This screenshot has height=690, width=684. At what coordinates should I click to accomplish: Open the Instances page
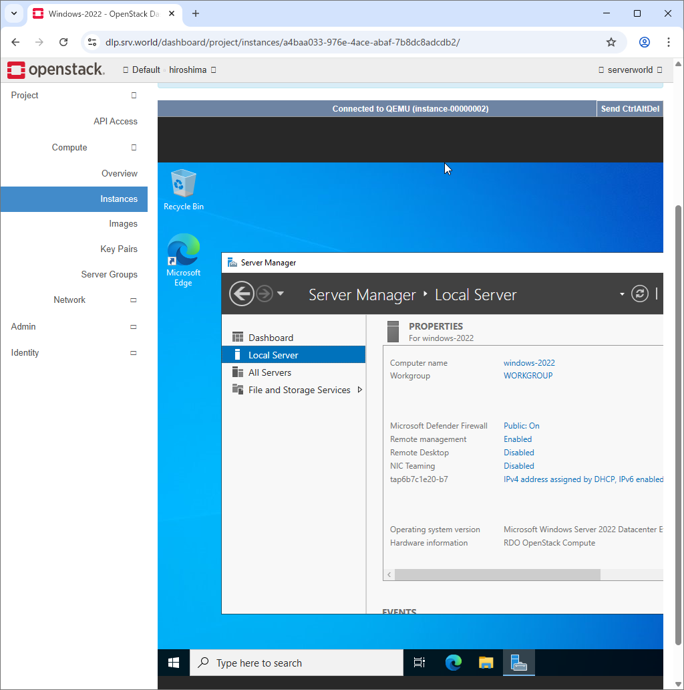74,199
